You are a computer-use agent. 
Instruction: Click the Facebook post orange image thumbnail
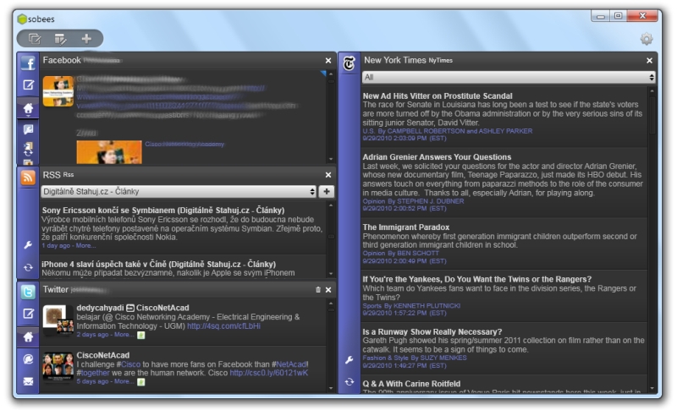tap(109, 152)
